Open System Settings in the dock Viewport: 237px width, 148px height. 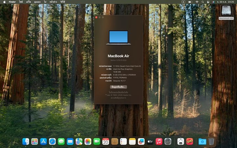168,141
